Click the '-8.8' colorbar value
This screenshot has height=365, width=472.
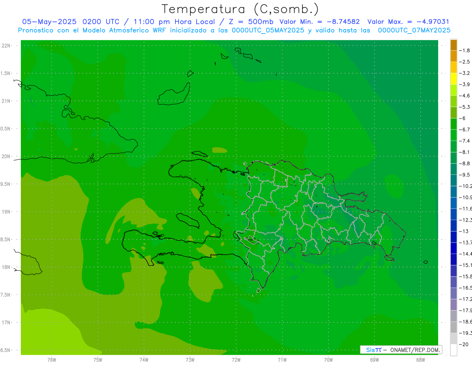click(x=465, y=163)
